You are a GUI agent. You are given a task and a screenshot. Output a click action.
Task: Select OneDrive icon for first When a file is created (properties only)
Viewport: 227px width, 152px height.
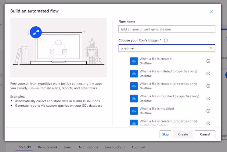[134, 86]
